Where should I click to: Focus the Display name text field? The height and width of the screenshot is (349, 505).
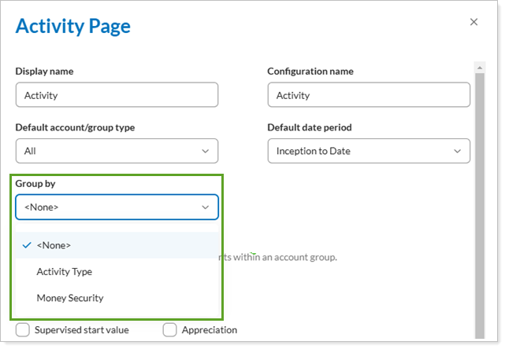117,95
